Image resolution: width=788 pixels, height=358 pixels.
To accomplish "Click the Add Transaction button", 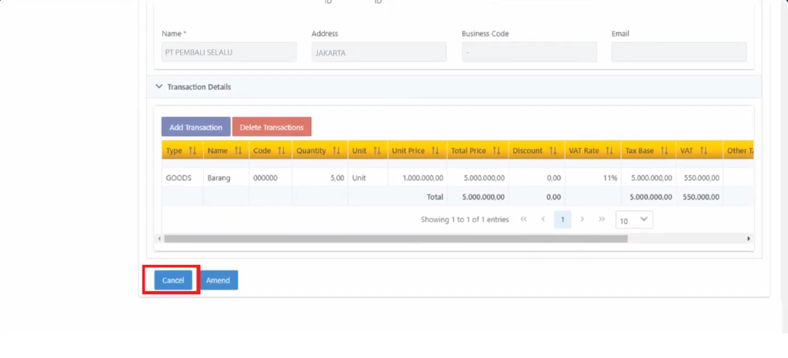I will coord(195,128).
